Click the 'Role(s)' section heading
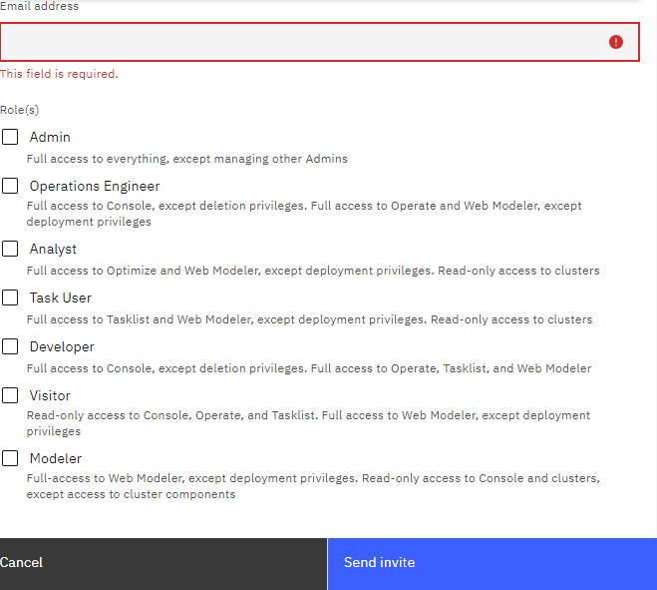 click(20, 110)
